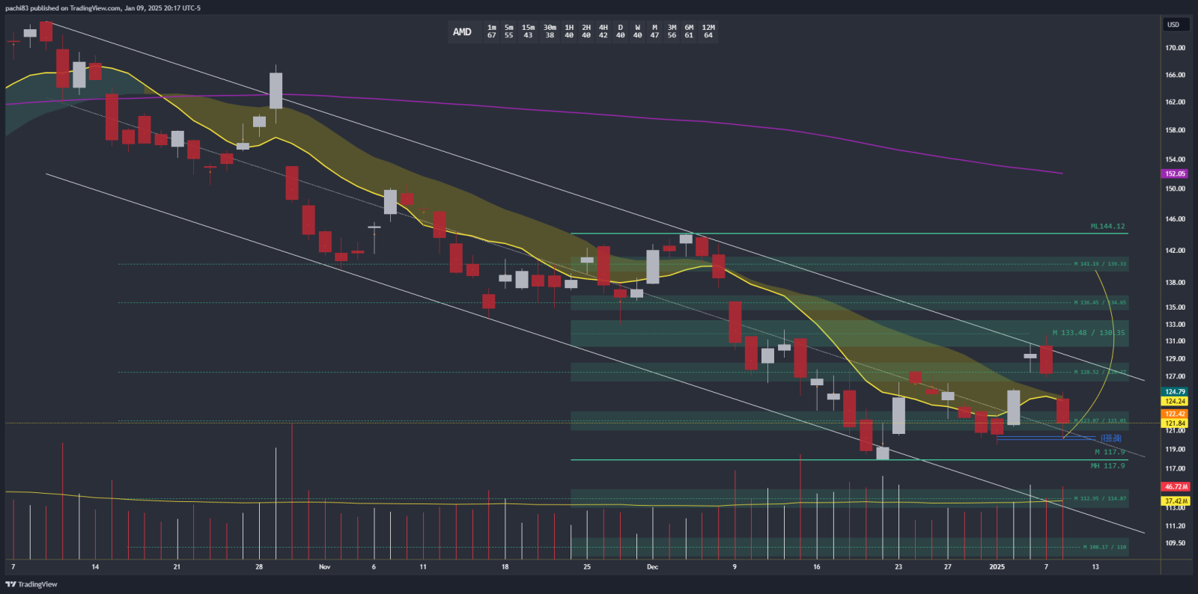The width and height of the screenshot is (1198, 594).
Task: Click 127.00 on the price axis
Action: coord(1175,377)
